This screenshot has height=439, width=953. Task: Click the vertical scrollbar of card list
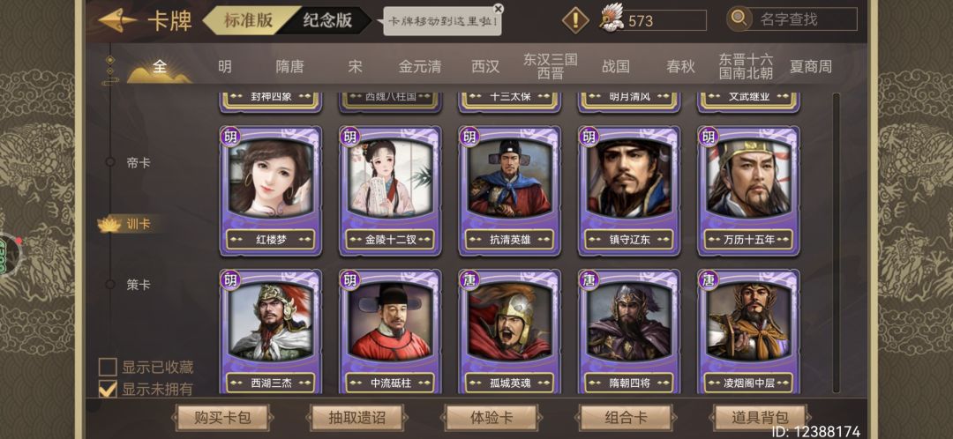(x=836, y=243)
